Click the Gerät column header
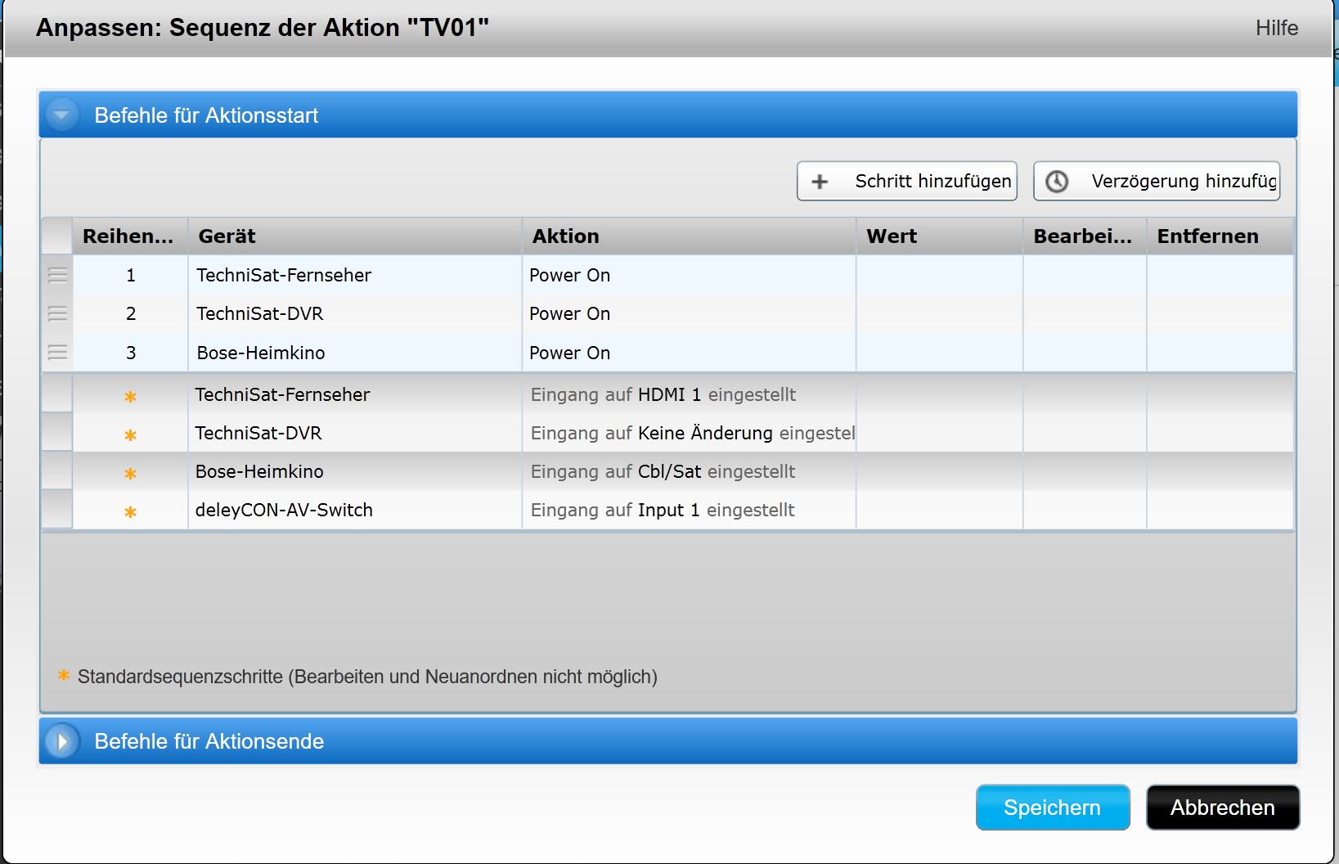The width and height of the screenshot is (1339, 864). point(354,236)
